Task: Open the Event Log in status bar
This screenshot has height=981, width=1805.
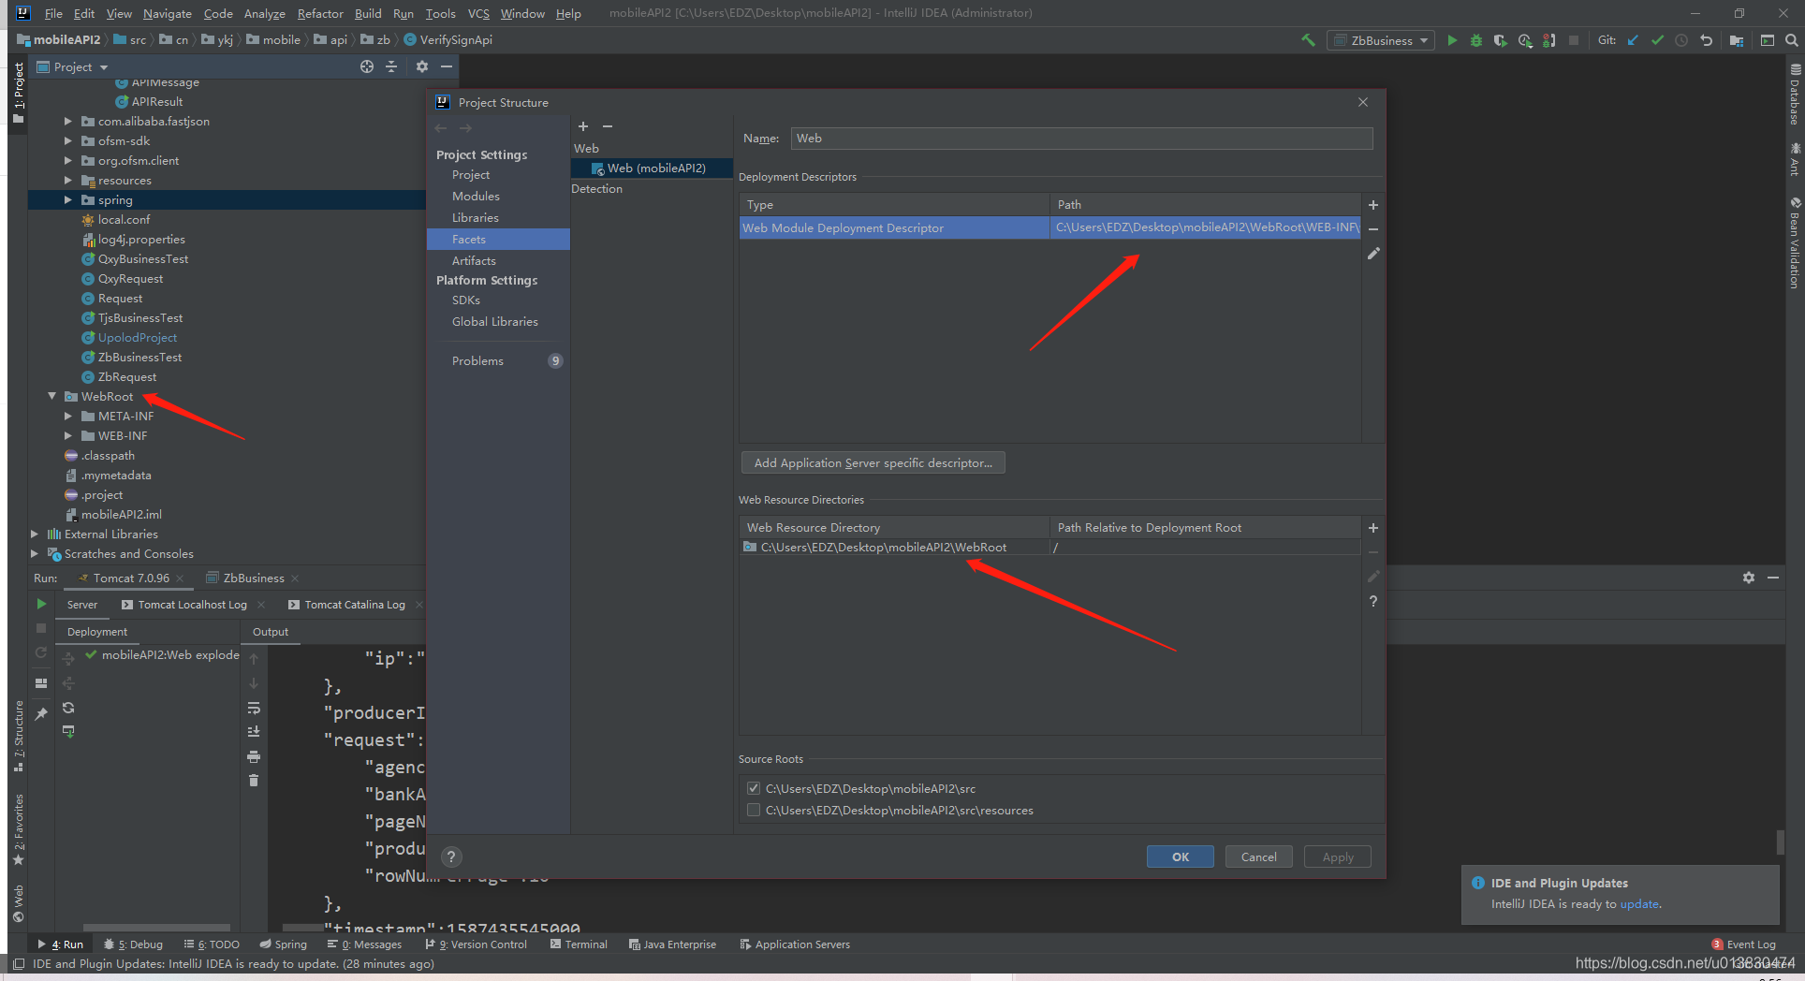Action: coord(1742,944)
